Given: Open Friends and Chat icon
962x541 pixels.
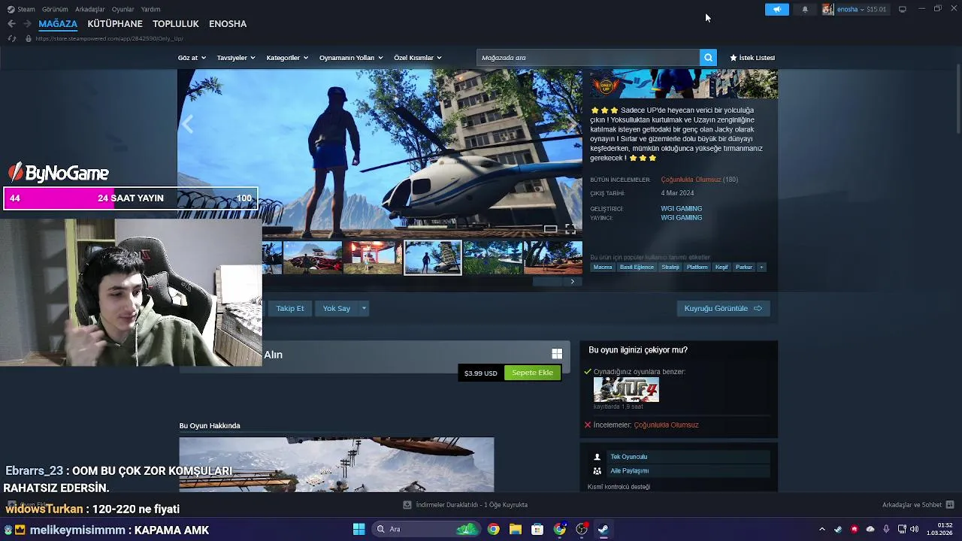Looking at the screenshot, I should [x=950, y=505].
